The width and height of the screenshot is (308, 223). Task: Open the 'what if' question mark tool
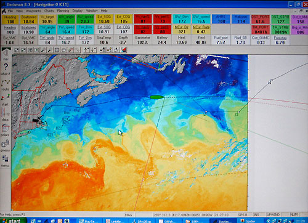6,69
